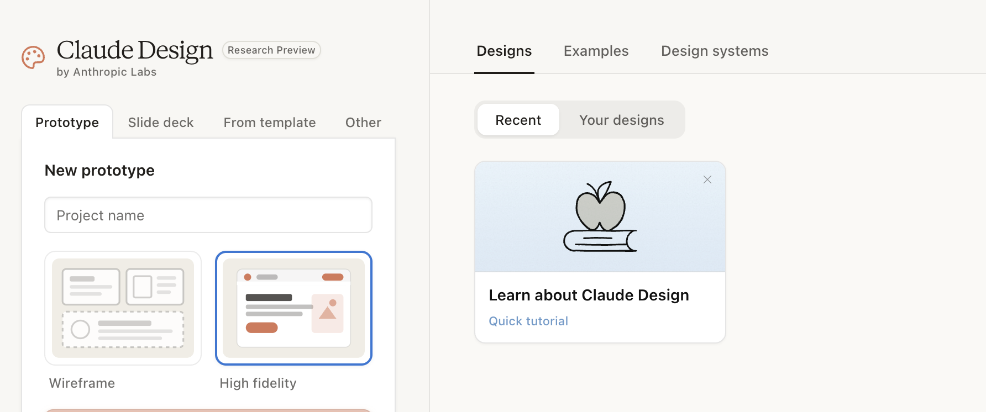
Task: Switch to the Prototype tab
Action: click(67, 122)
